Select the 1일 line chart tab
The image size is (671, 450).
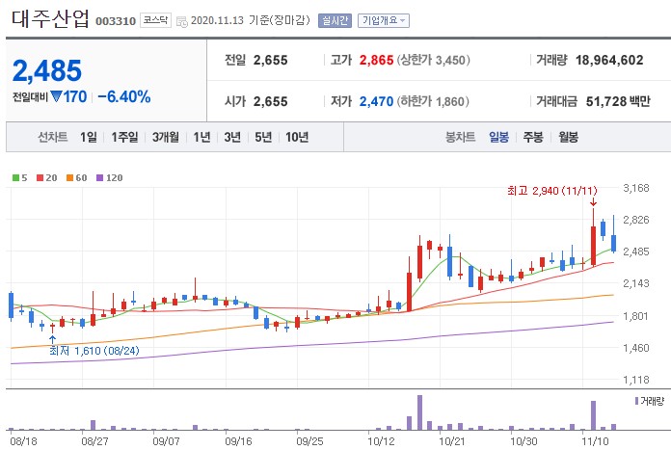88,137
